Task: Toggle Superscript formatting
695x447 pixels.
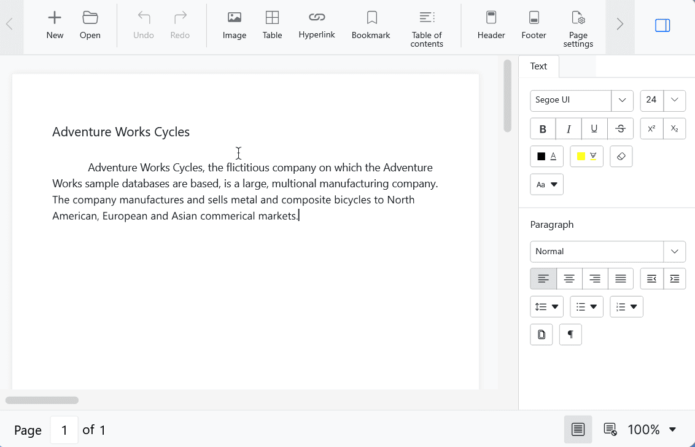Action: [651, 128]
